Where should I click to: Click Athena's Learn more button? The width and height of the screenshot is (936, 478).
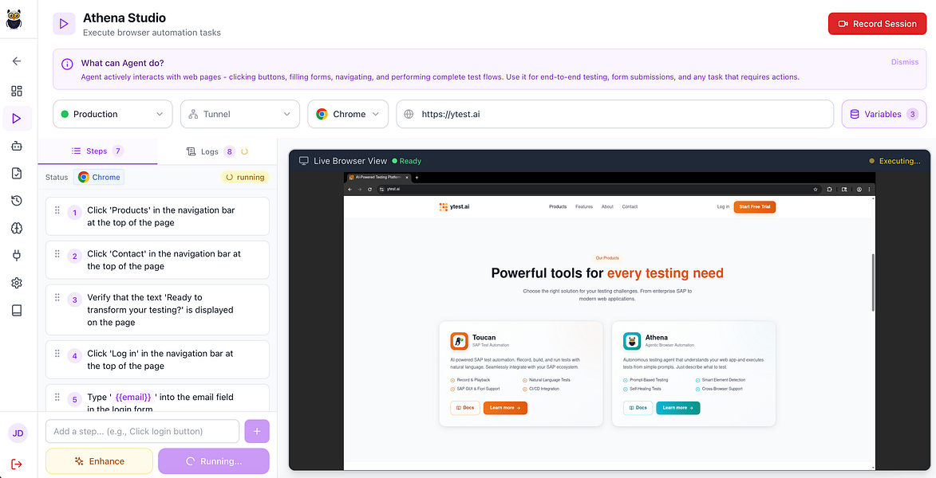tap(678, 408)
